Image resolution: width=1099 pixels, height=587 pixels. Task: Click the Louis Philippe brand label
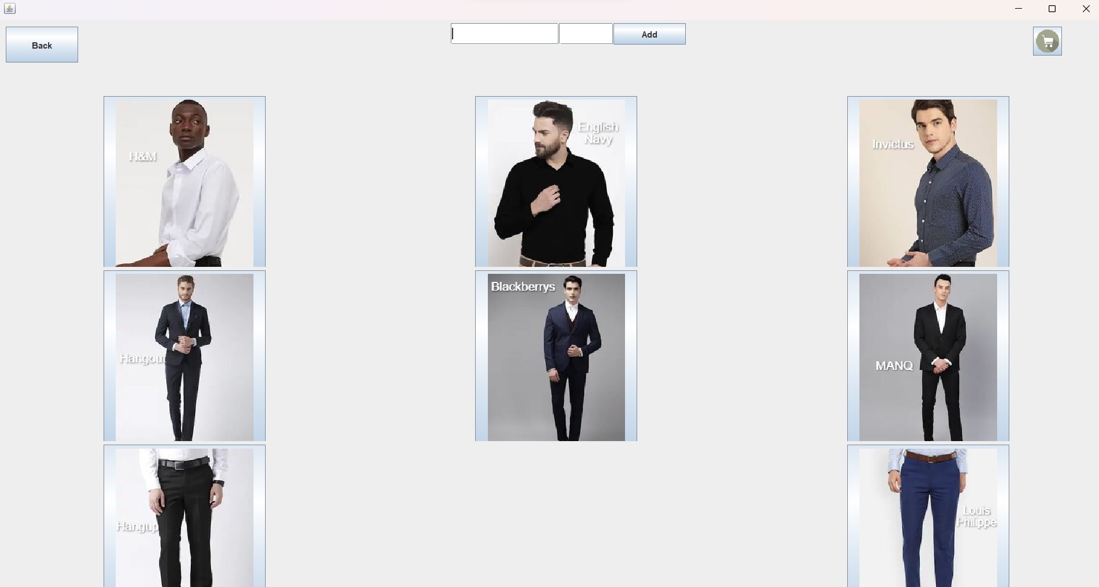click(x=976, y=516)
